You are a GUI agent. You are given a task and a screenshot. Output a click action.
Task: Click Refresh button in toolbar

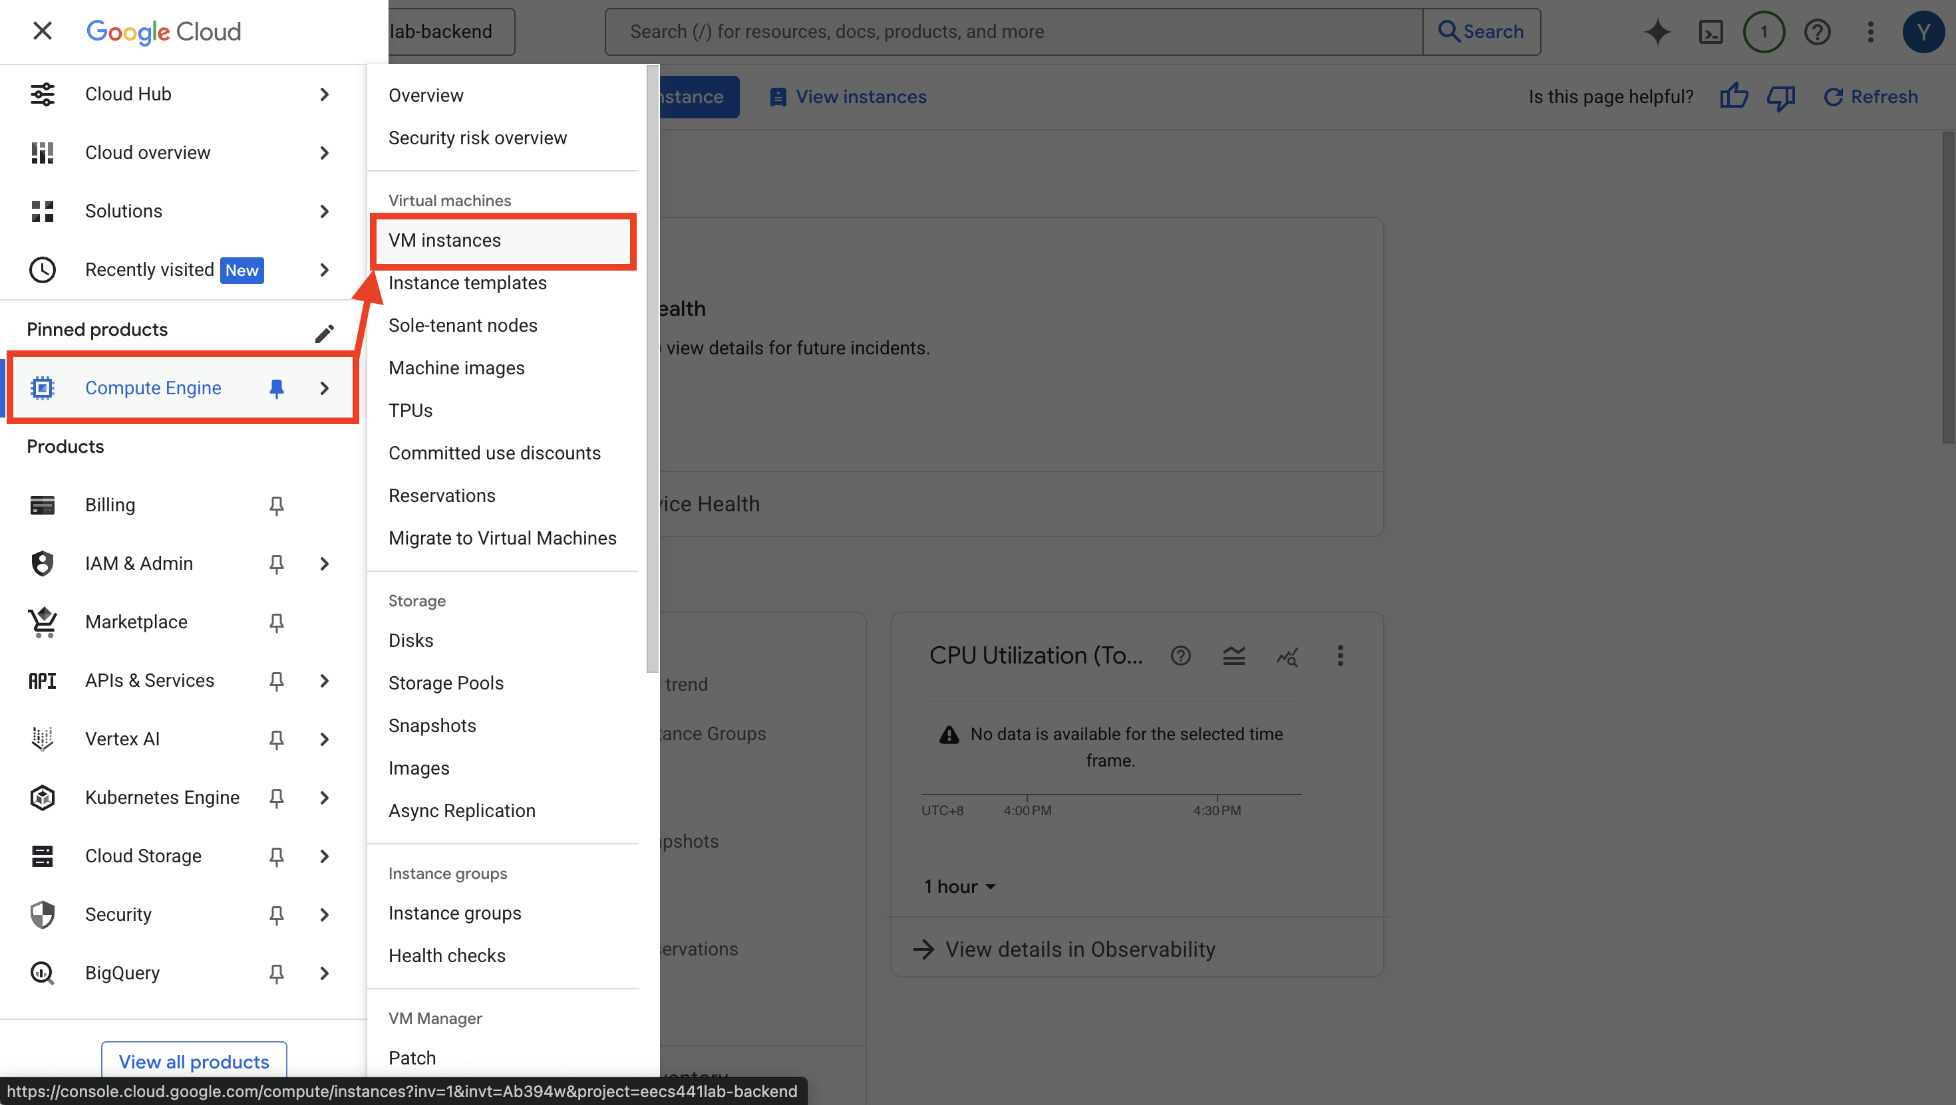click(x=1871, y=97)
